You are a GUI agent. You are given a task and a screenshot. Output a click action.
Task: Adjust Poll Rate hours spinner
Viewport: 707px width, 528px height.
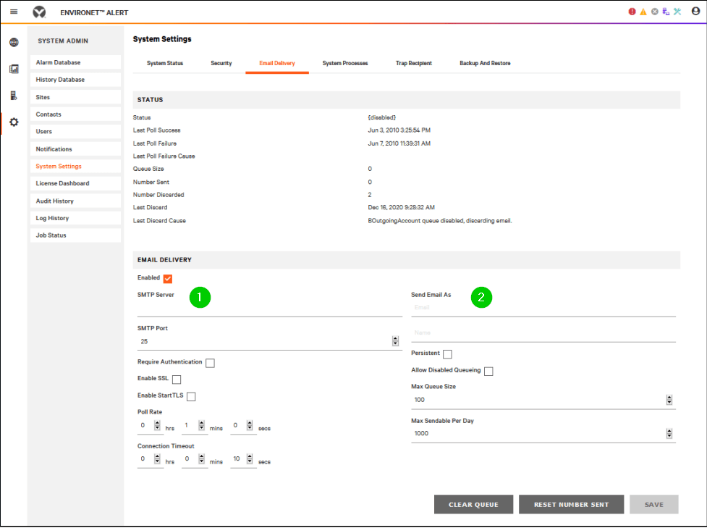tap(157, 425)
